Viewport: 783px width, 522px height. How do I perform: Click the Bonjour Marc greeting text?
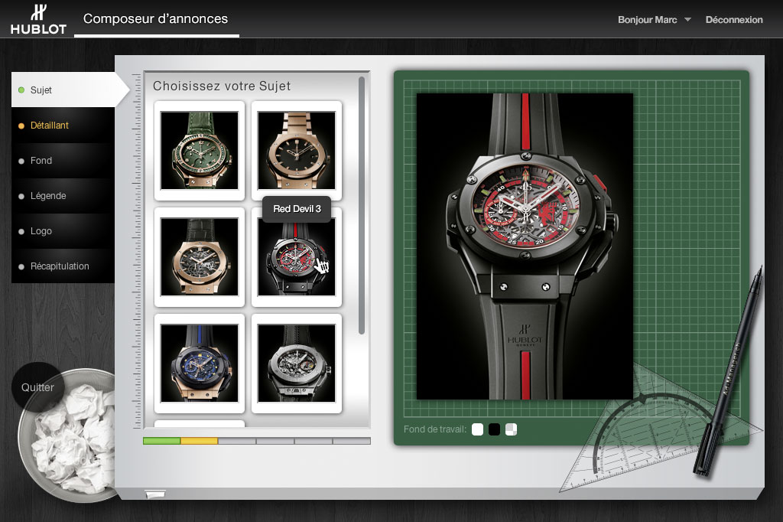tap(647, 20)
